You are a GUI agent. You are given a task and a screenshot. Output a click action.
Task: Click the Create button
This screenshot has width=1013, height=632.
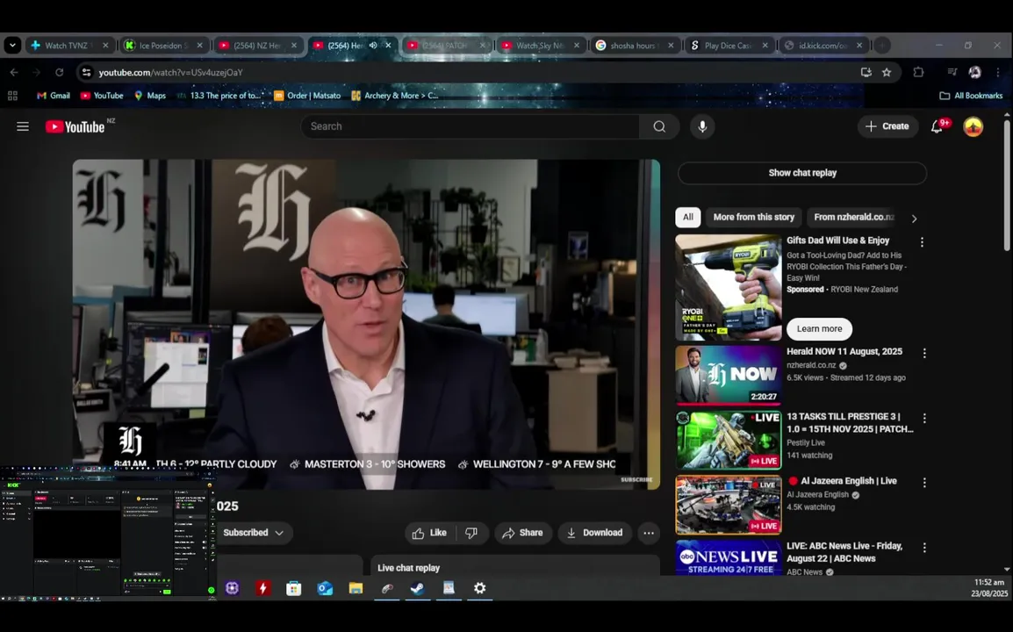pyautogui.click(x=887, y=126)
